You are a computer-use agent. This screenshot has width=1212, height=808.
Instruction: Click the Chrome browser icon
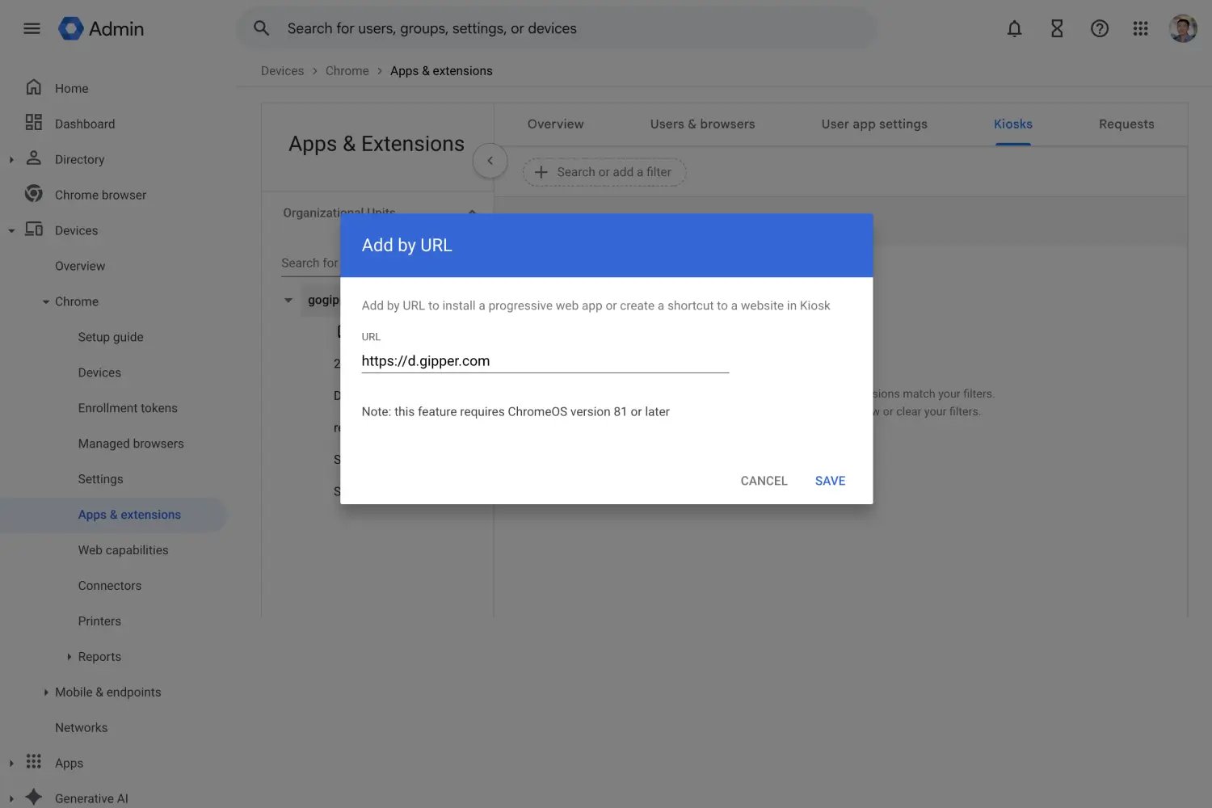[x=34, y=194]
